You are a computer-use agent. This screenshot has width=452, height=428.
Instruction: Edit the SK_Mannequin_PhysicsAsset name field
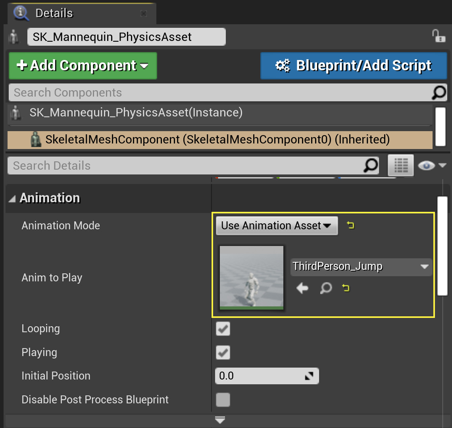127,37
